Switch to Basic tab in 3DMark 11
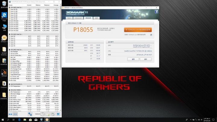This screenshot has width=217, height=122. coord(69,18)
